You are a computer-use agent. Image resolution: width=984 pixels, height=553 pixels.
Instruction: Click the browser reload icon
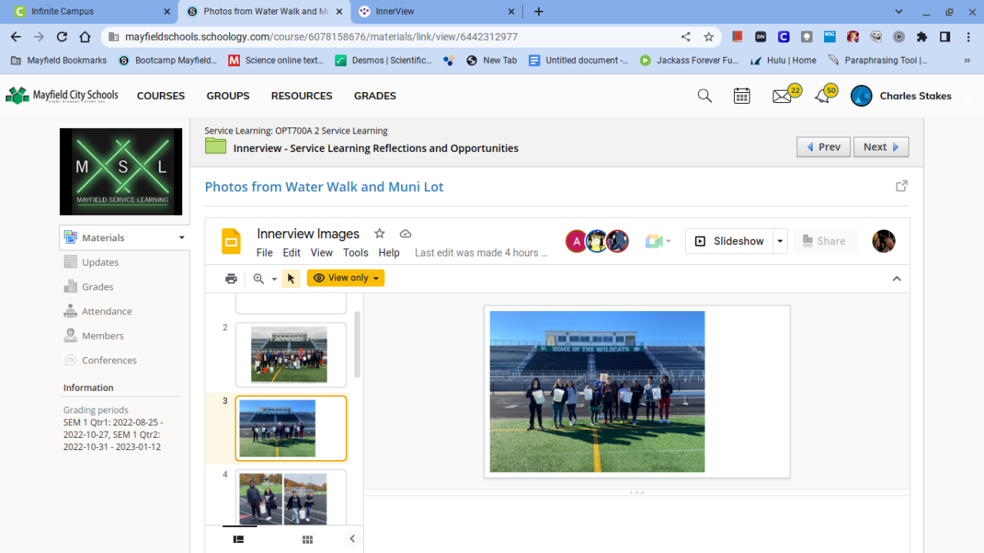coord(62,36)
